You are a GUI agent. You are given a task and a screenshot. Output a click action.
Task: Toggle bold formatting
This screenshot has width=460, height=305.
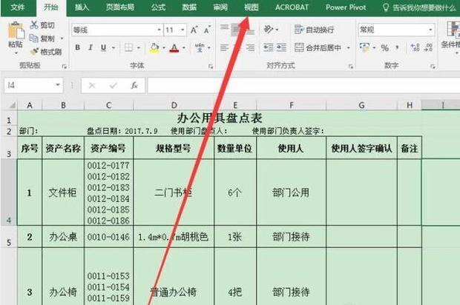[77, 47]
